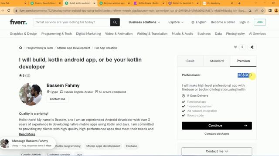
Task: Click the Fiverr logo
Action: pyautogui.click(x=18, y=22)
